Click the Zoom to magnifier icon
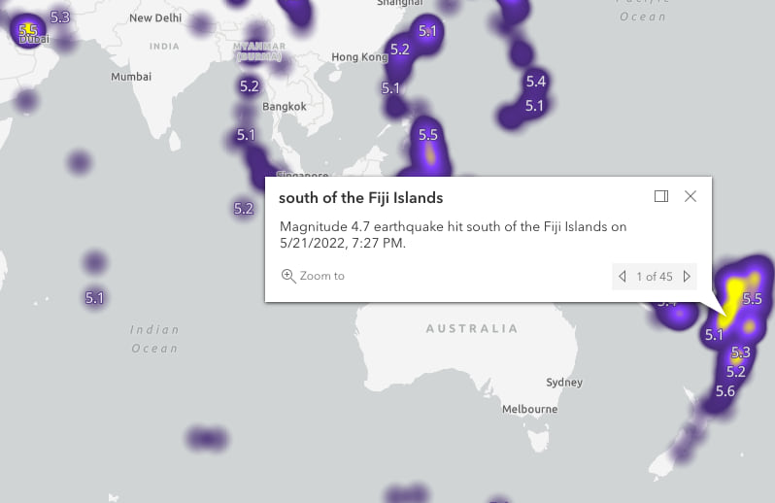 click(288, 276)
